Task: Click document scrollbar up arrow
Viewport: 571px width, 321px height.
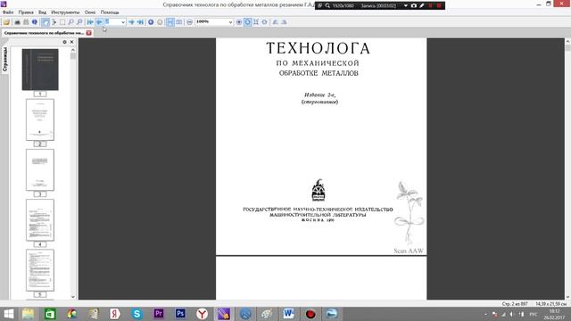Action: tap(567, 42)
